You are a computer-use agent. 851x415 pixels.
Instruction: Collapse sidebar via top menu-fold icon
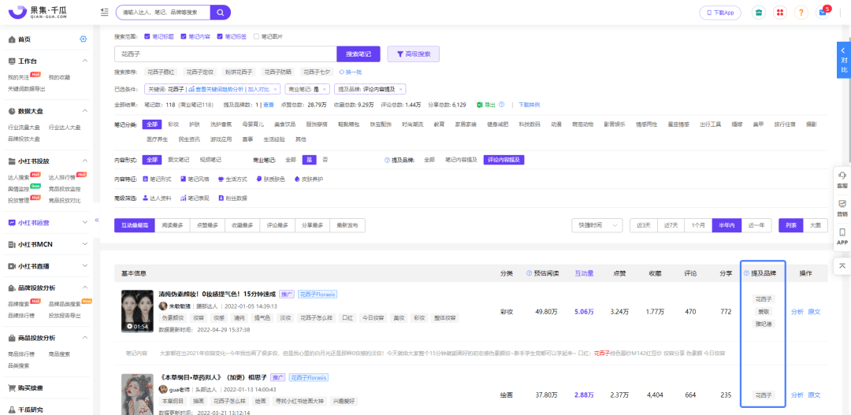point(104,12)
